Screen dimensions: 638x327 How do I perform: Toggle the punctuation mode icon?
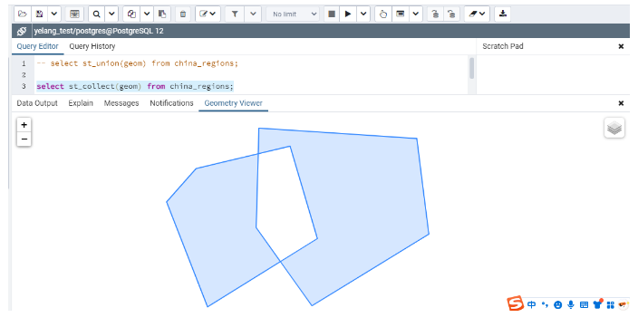click(x=545, y=304)
